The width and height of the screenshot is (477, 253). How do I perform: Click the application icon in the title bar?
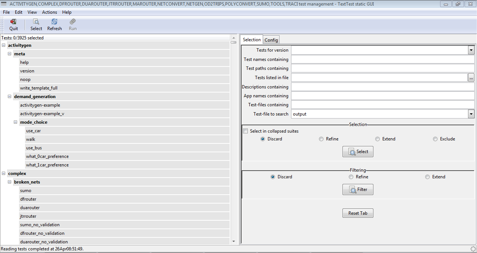(x=4, y=4)
